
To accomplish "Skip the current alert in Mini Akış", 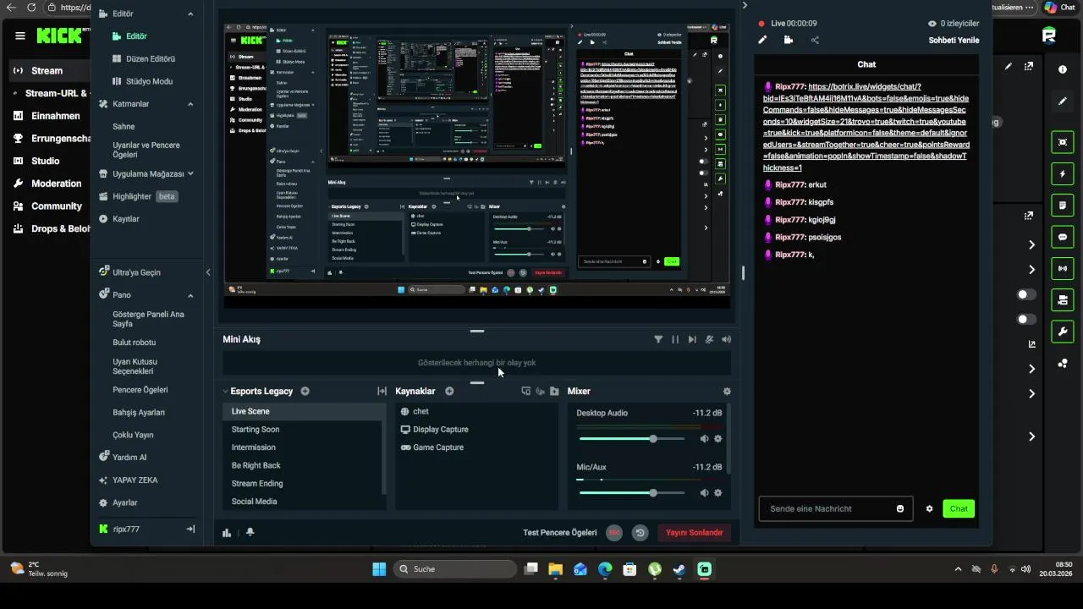I will coord(692,339).
